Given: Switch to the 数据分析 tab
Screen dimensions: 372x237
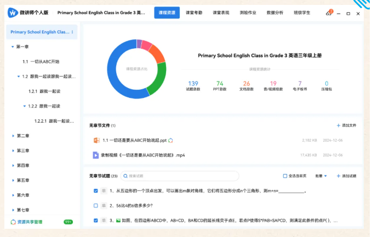Looking at the screenshot, I should click(275, 13).
